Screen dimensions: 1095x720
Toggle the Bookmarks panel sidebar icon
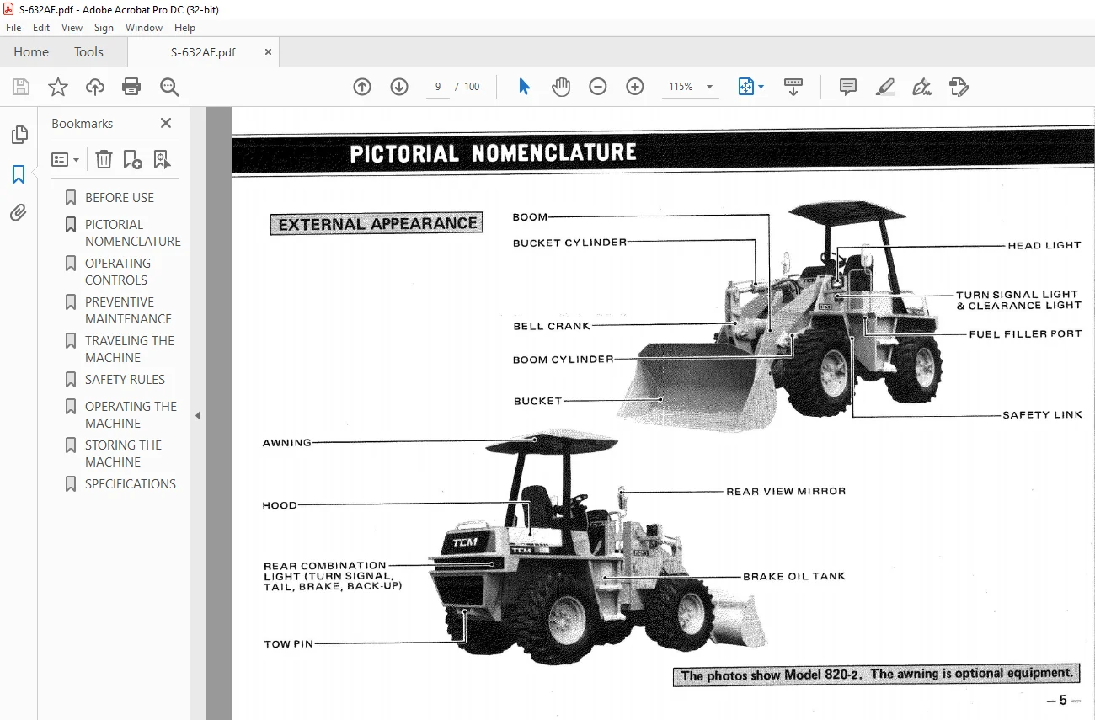pyautogui.click(x=19, y=174)
